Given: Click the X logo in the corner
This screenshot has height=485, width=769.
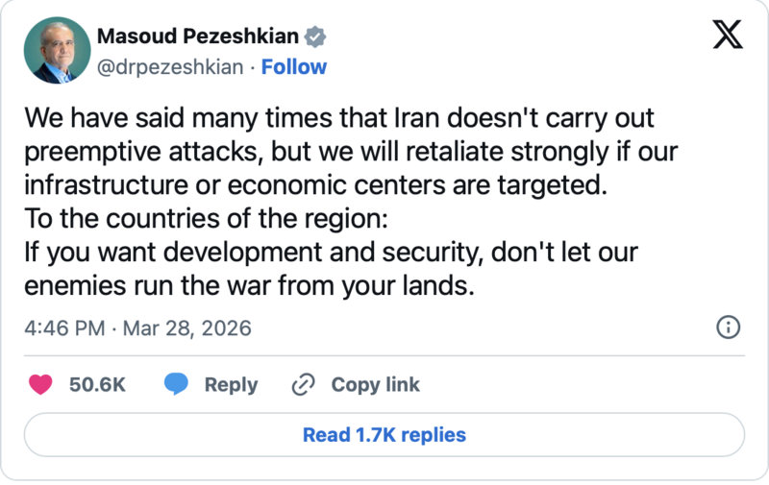Looking at the screenshot, I should pyautogui.click(x=727, y=36).
